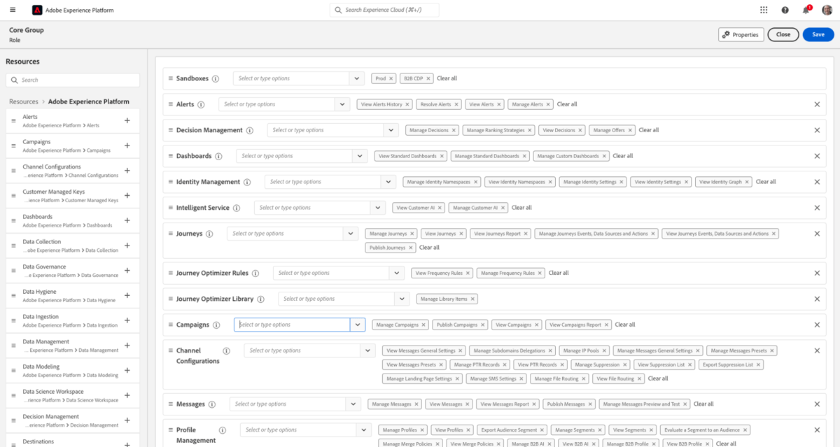
Task: Open the Sandboxes options dropdown
Action: point(356,78)
